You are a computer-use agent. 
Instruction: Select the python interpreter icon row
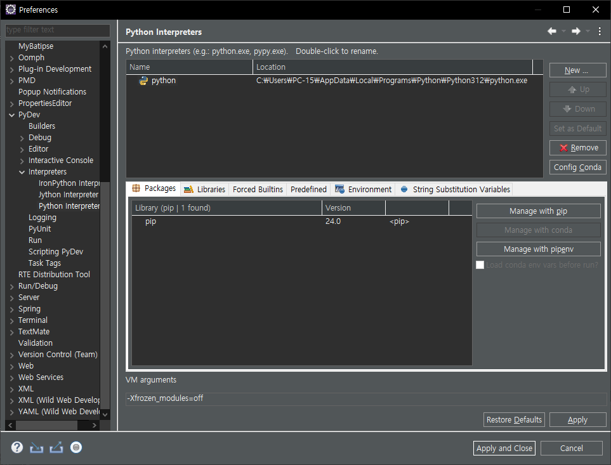pyautogui.click(x=334, y=81)
